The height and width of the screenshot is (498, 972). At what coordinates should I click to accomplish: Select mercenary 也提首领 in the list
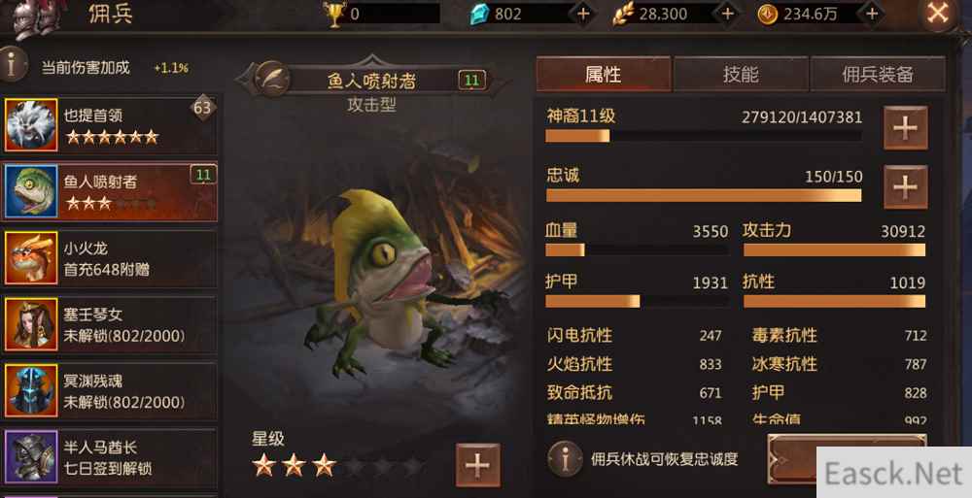point(111,125)
